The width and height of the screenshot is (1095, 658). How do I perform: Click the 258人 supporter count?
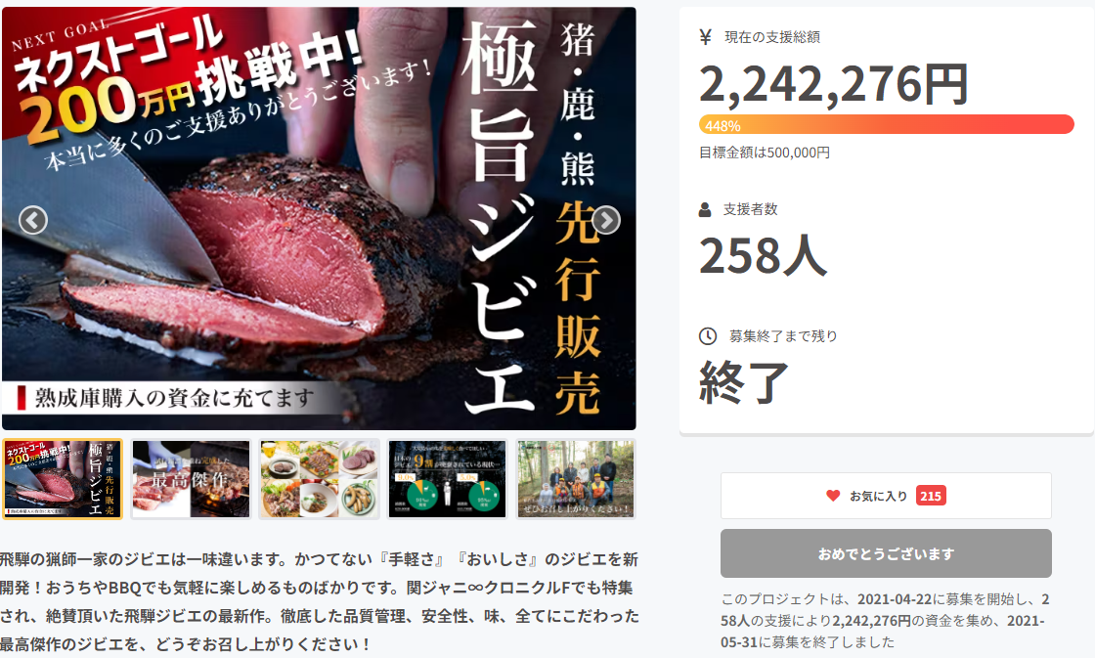click(x=763, y=255)
